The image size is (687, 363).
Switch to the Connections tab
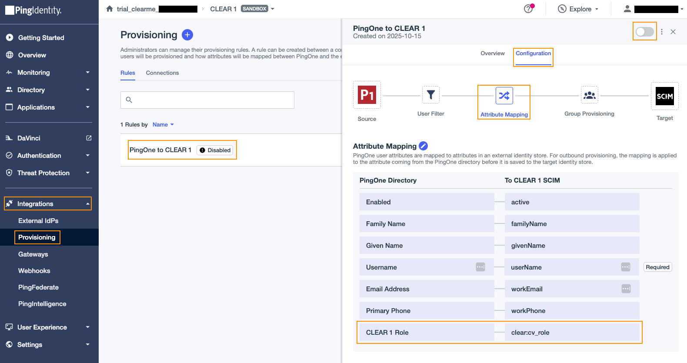tap(162, 73)
